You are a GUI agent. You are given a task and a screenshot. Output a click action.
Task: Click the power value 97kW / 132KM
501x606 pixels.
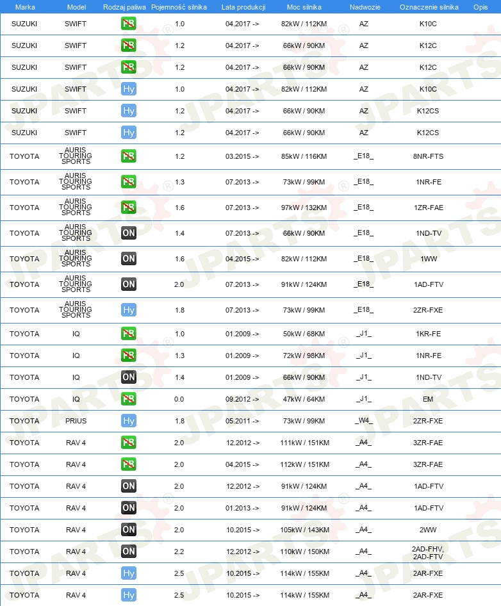pyautogui.click(x=304, y=208)
